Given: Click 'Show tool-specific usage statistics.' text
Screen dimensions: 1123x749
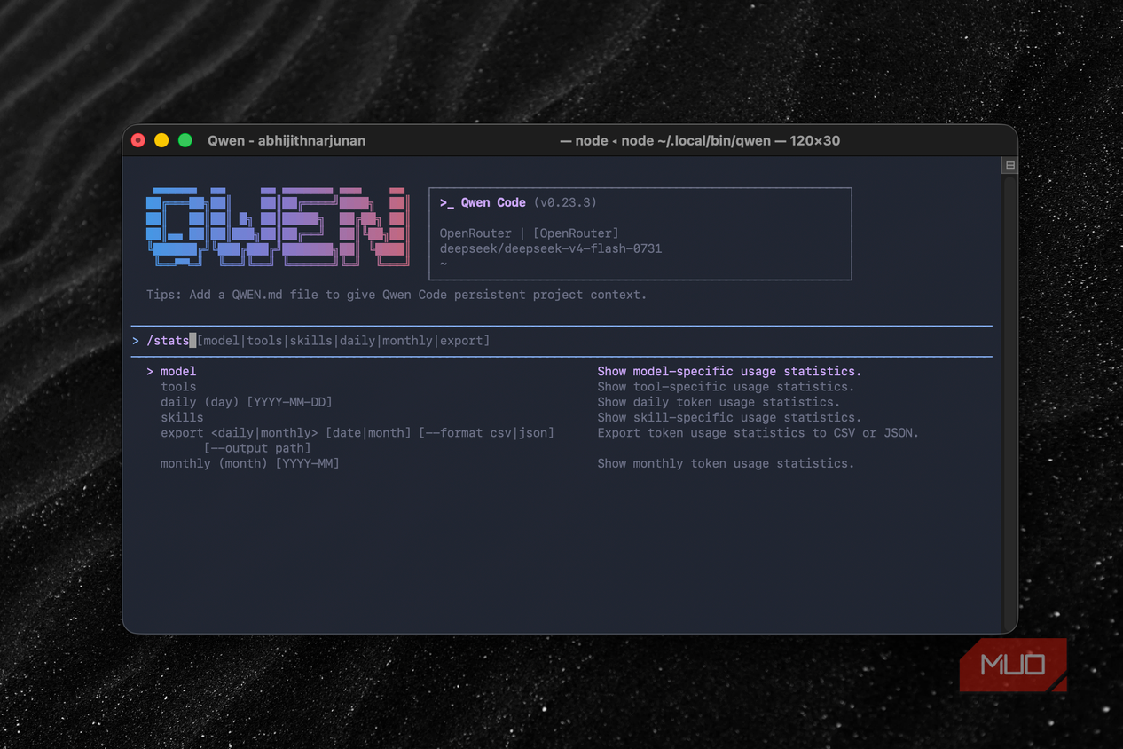Looking at the screenshot, I should 726,387.
